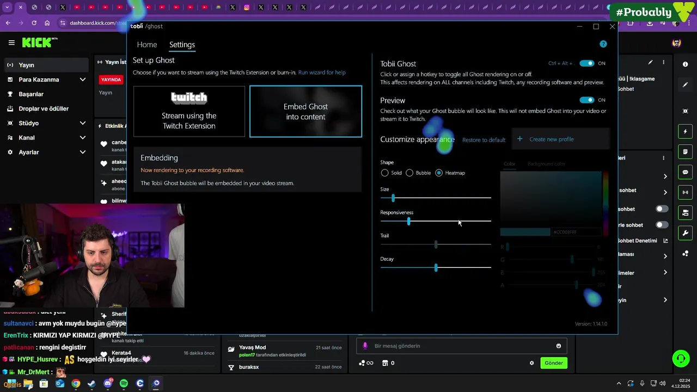Show hidden system tray icons
Viewport: 697px width, 392px height.
coord(619,384)
